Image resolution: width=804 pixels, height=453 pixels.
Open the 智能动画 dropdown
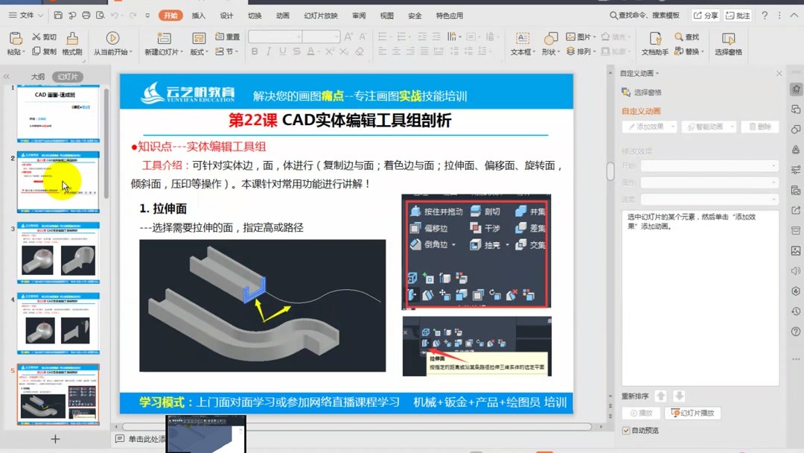tap(709, 127)
